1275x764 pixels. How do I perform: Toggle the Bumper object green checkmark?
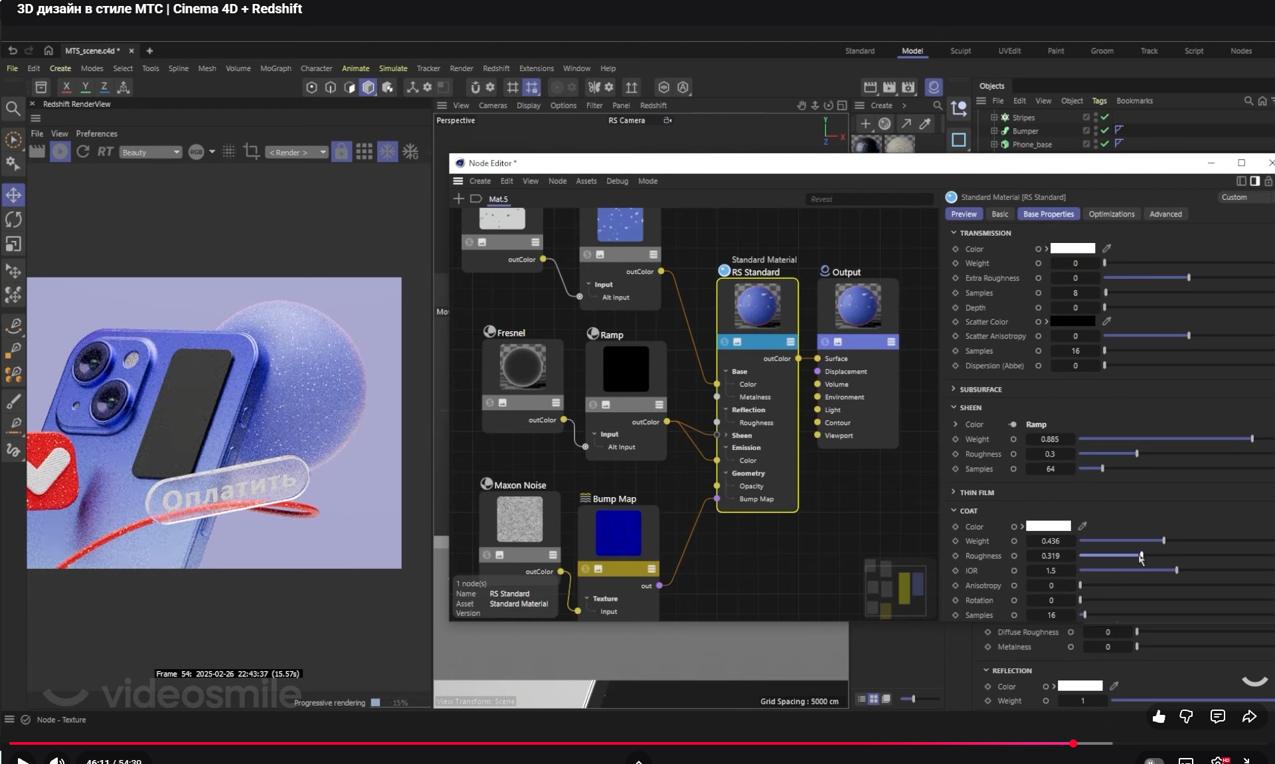pyautogui.click(x=1105, y=131)
